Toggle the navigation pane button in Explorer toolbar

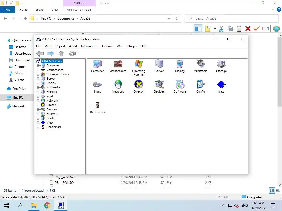pyautogui.click(x=198, y=29)
